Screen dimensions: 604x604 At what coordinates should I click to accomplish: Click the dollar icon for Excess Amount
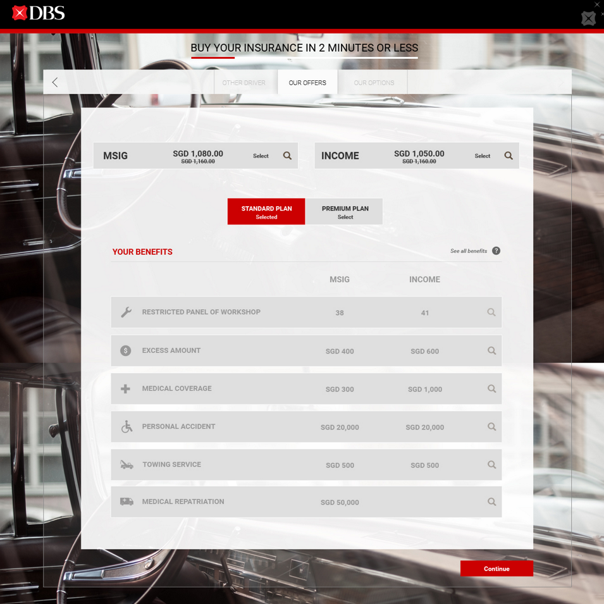coord(126,350)
